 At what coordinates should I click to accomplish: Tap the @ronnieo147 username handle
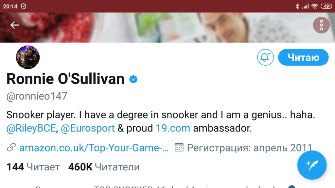pyautogui.click(x=37, y=96)
